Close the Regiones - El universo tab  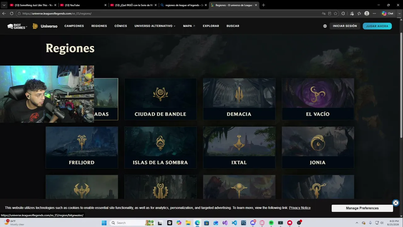click(256, 5)
